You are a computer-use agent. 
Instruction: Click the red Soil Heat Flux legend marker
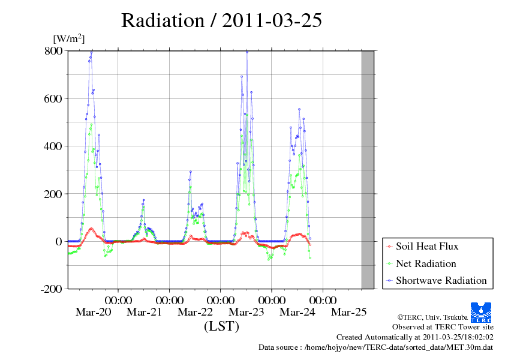click(x=389, y=247)
